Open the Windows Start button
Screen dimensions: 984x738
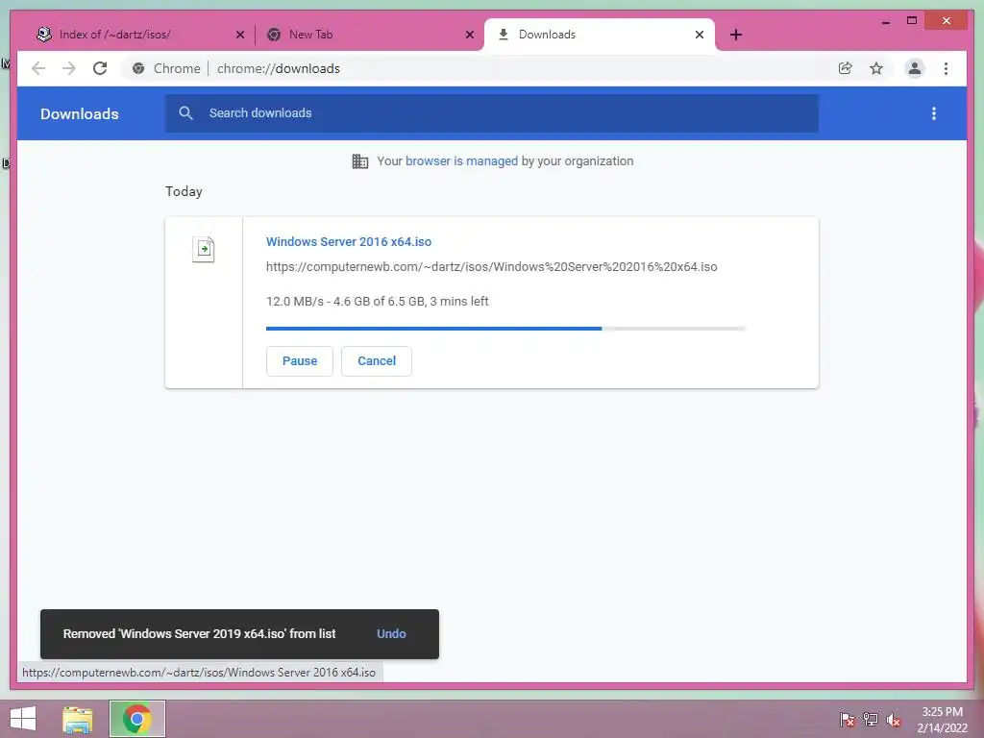click(23, 719)
